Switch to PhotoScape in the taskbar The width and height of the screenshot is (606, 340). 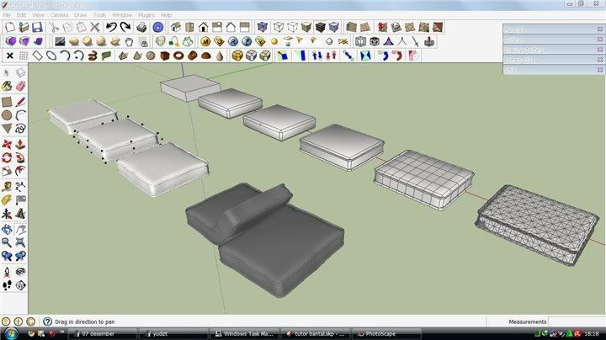[x=381, y=333]
